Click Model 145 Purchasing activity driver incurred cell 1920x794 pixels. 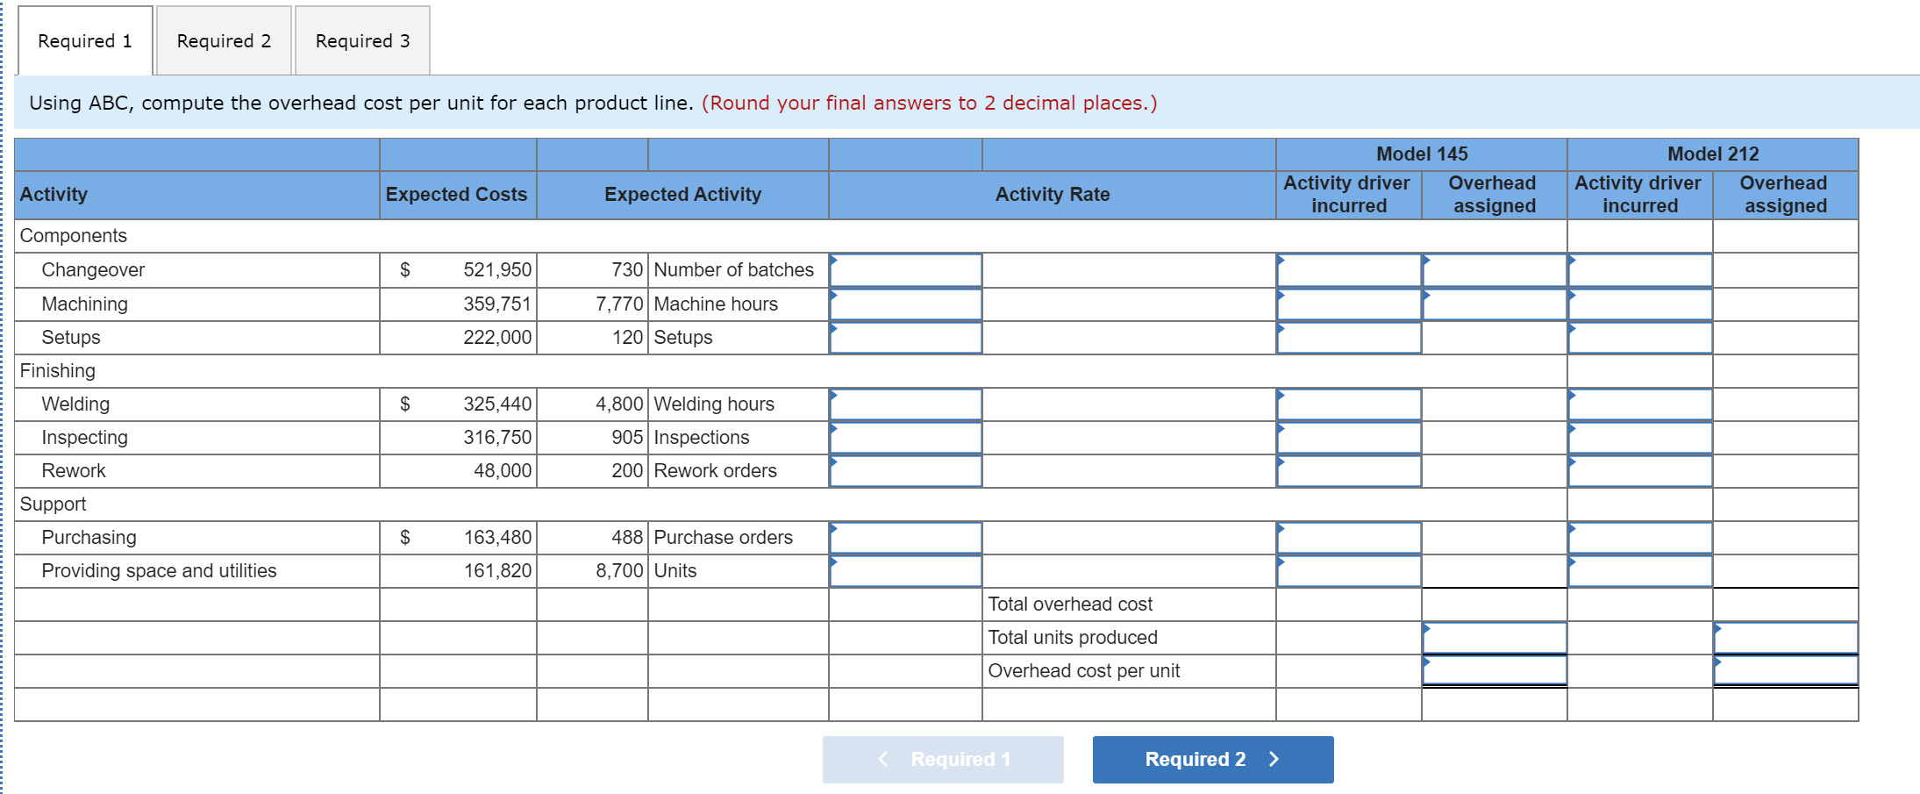(1348, 537)
